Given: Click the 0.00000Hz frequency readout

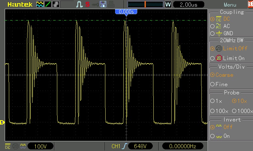Looking at the screenshot, I should pos(182,146).
